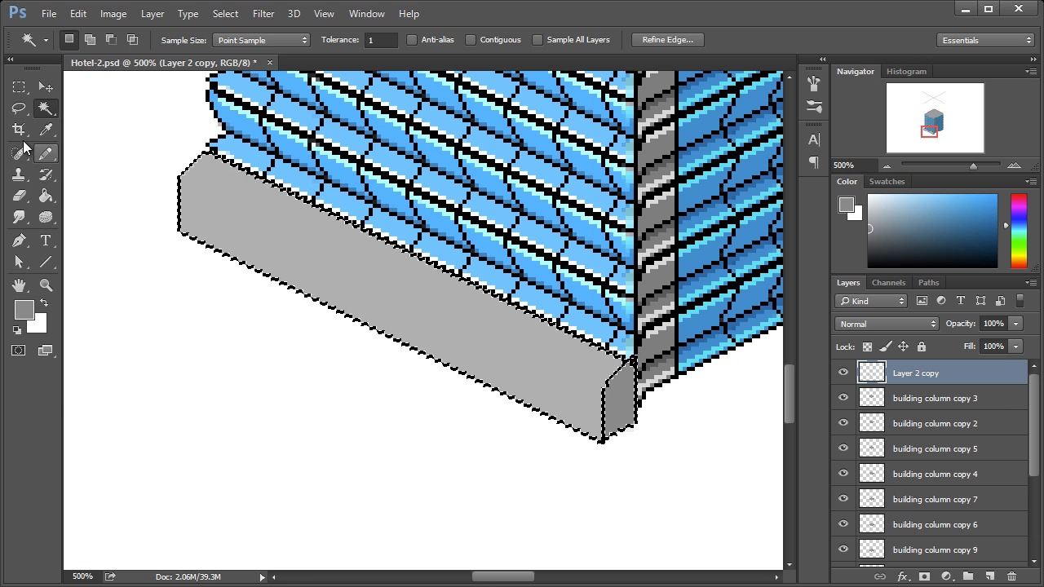Screen dimensions: 1044x587
Task: Click the Eraser tool
Action: point(19,196)
